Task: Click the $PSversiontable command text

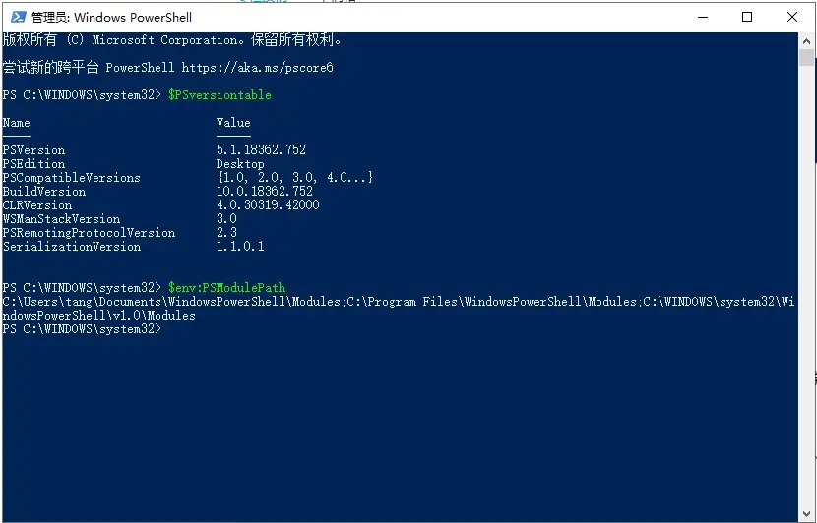Action: (x=220, y=95)
